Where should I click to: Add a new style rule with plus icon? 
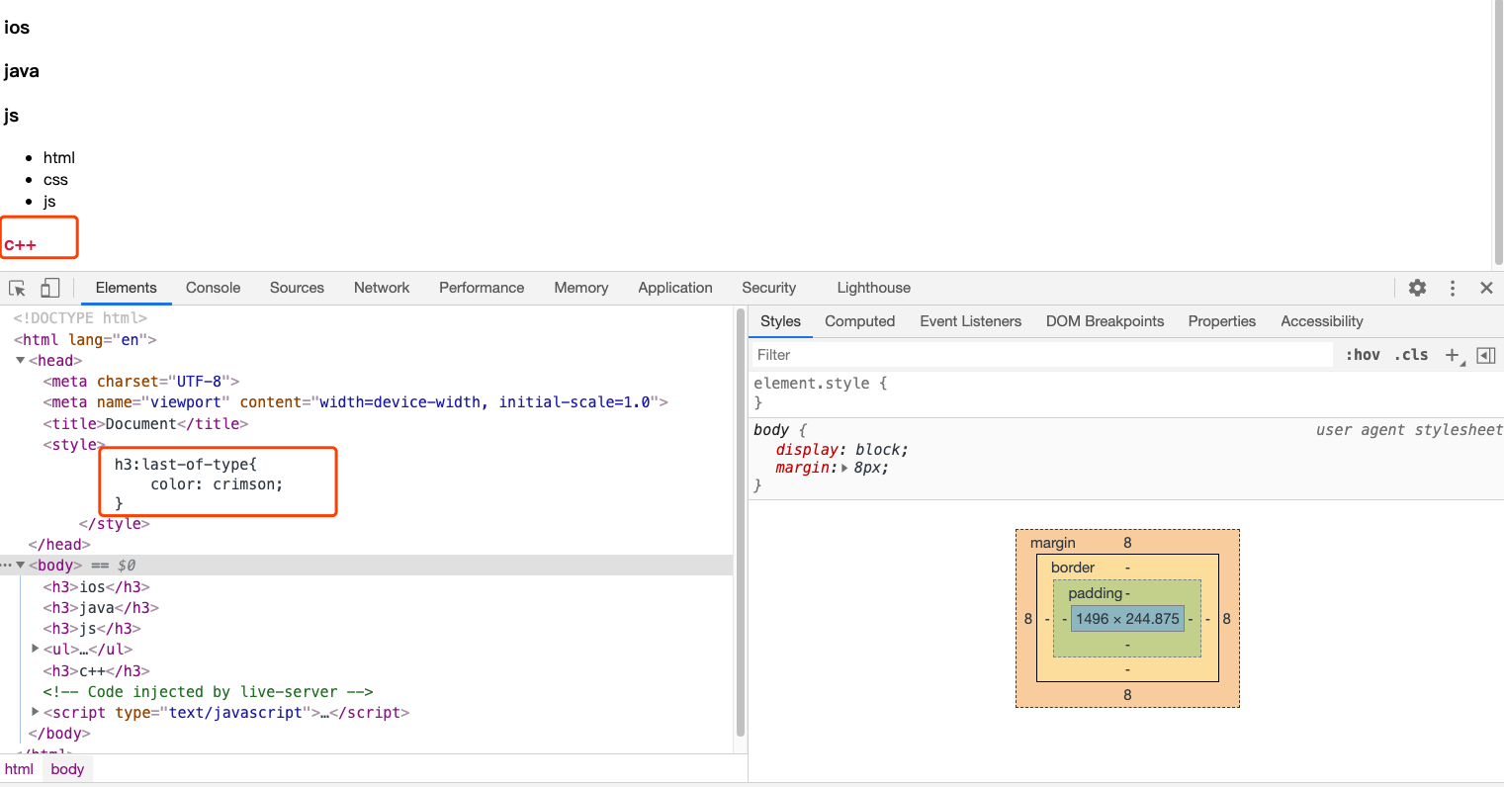point(1453,355)
